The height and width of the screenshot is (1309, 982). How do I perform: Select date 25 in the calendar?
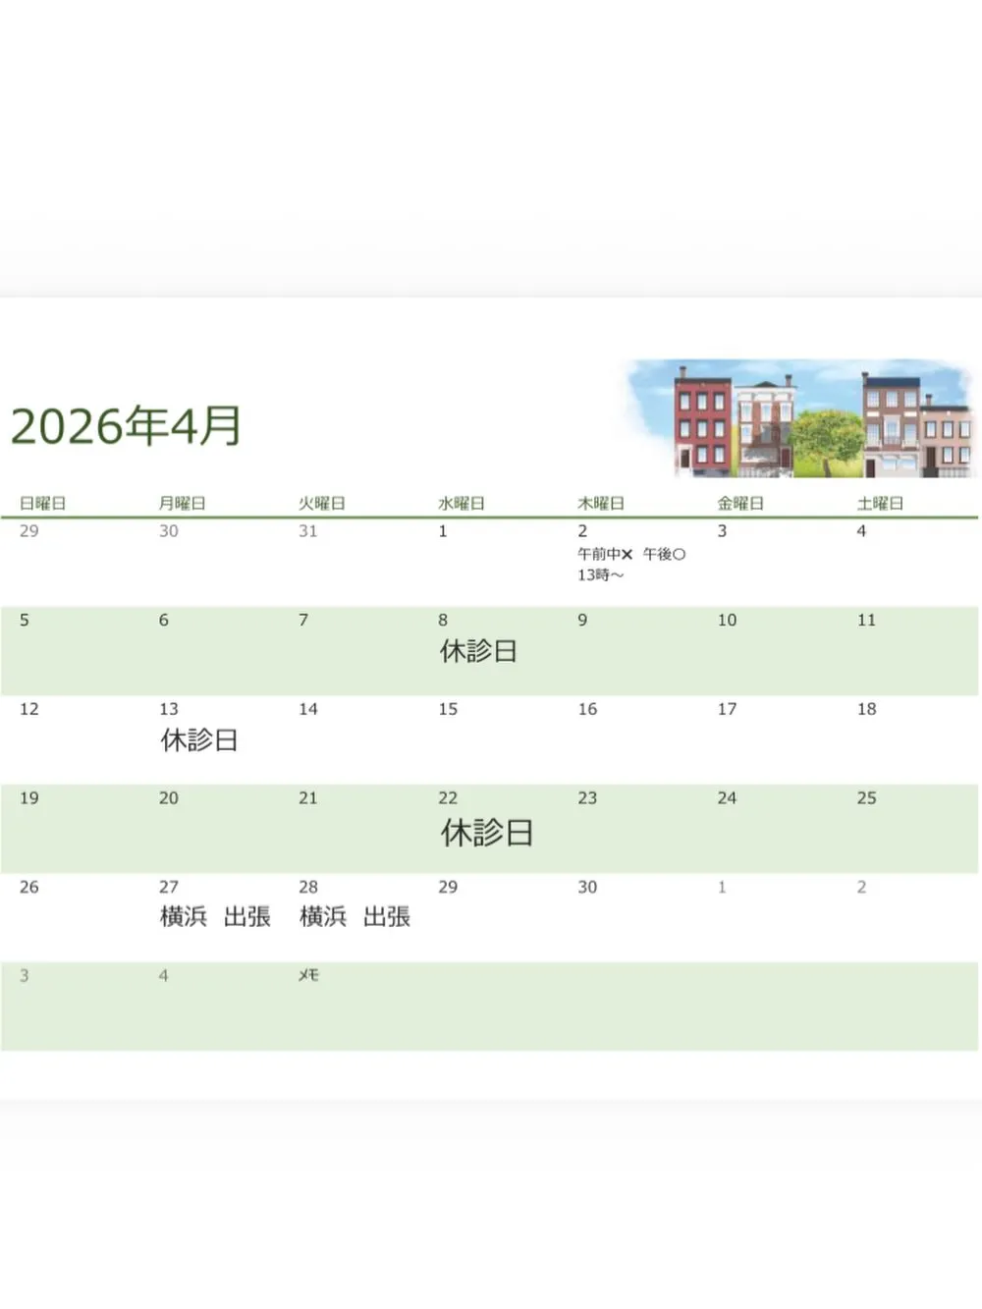tap(866, 798)
